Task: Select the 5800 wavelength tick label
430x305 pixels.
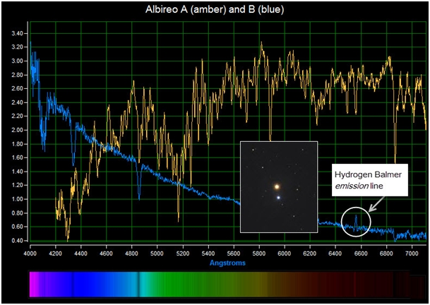Action: click(260, 251)
